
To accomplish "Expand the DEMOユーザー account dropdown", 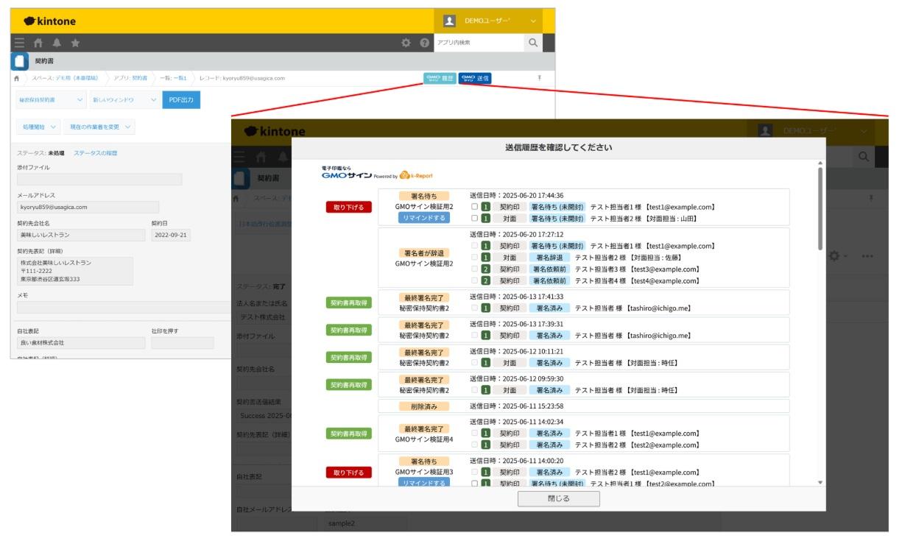I will tap(533, 21).
